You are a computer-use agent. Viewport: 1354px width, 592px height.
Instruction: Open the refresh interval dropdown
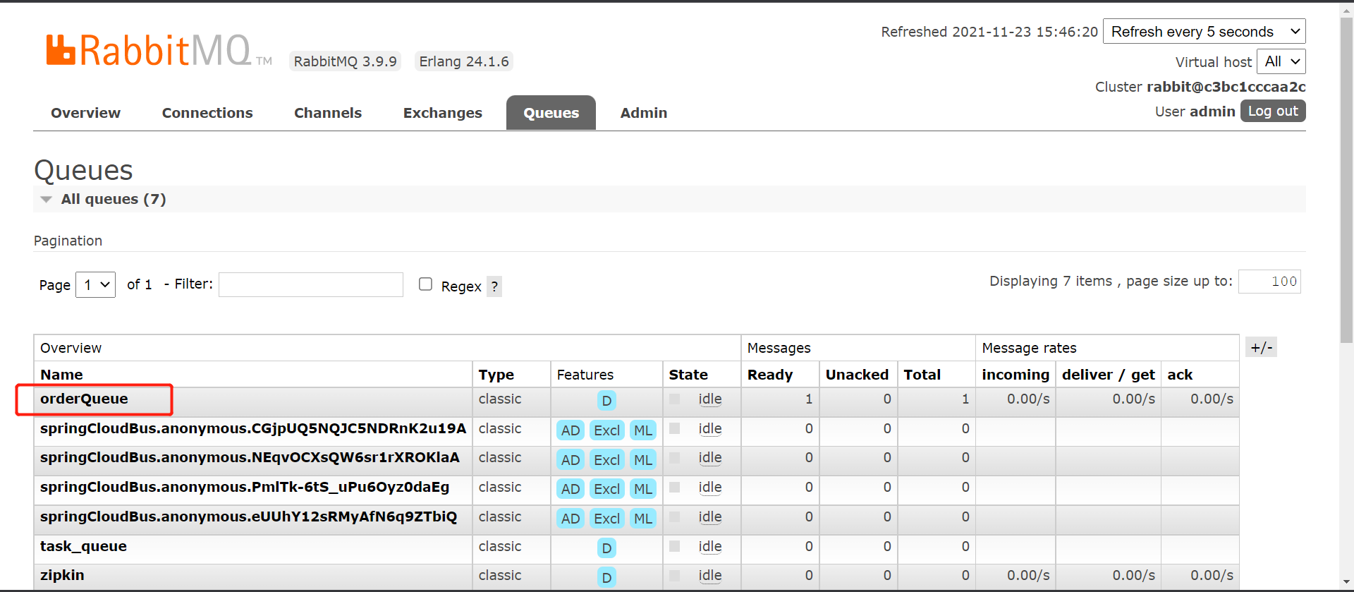tap(1204, 32)
